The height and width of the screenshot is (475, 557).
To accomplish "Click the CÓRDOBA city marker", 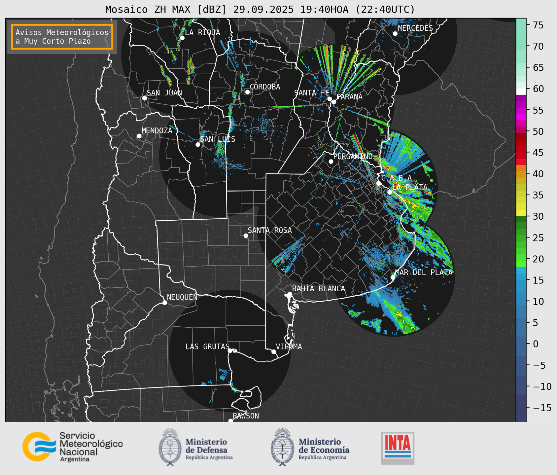I will pyautogui.click(x=247, y=92).
